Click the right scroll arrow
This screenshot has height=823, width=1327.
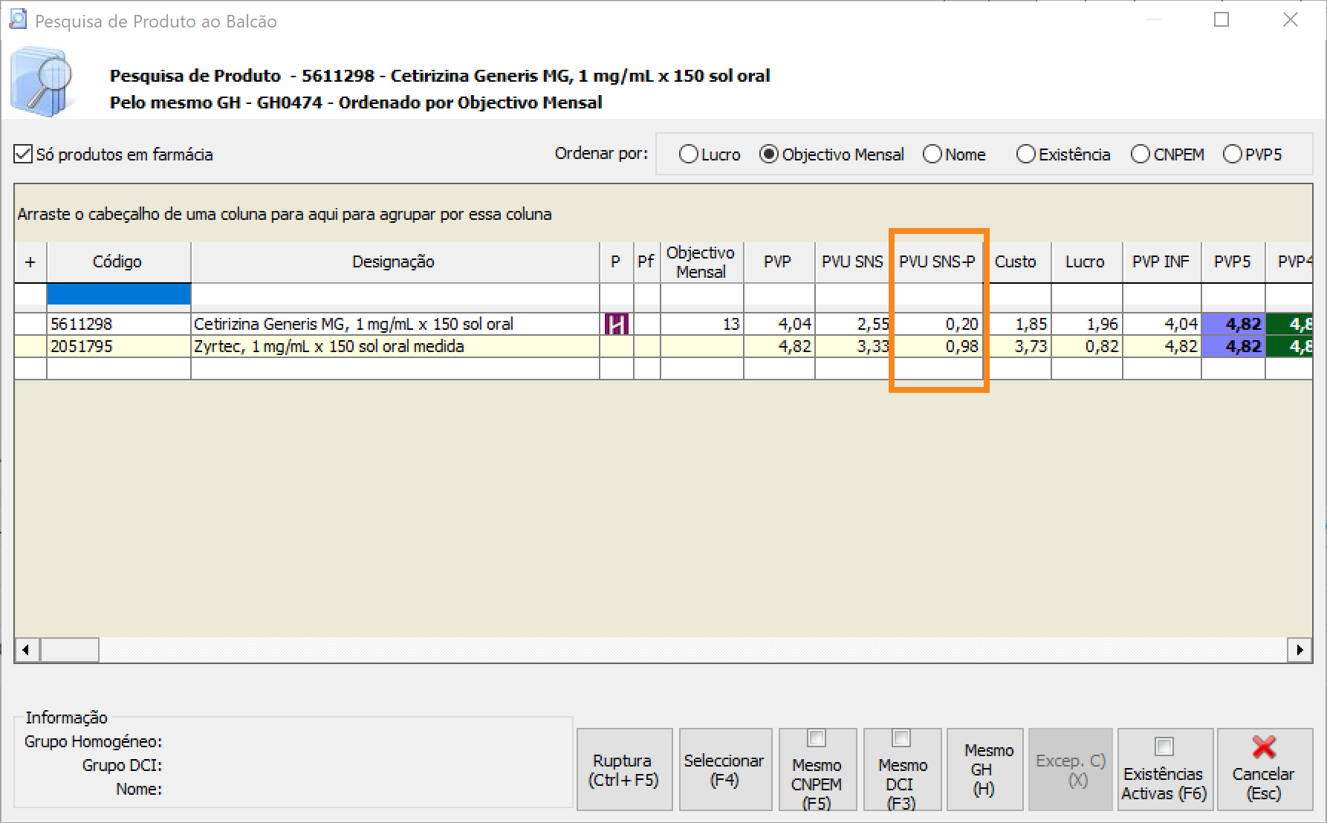click(1299, 650)
